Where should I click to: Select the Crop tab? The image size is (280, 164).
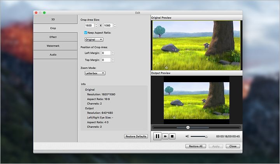coord(55,28)
